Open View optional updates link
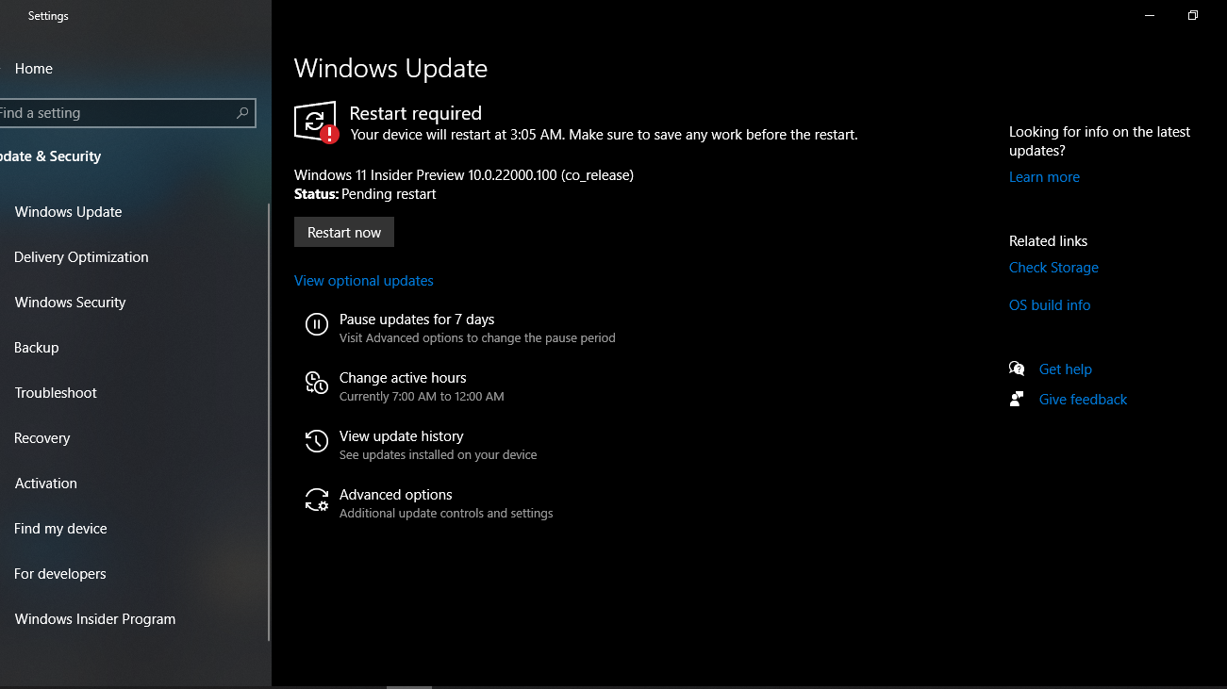 (364, 281)
